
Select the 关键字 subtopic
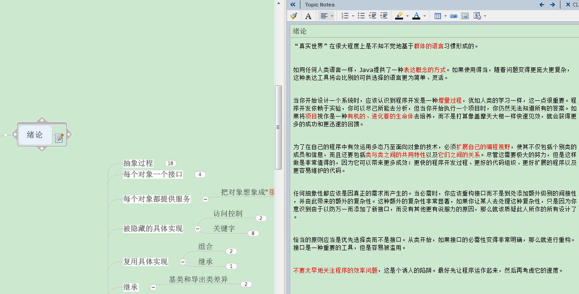tap(224, 229)
